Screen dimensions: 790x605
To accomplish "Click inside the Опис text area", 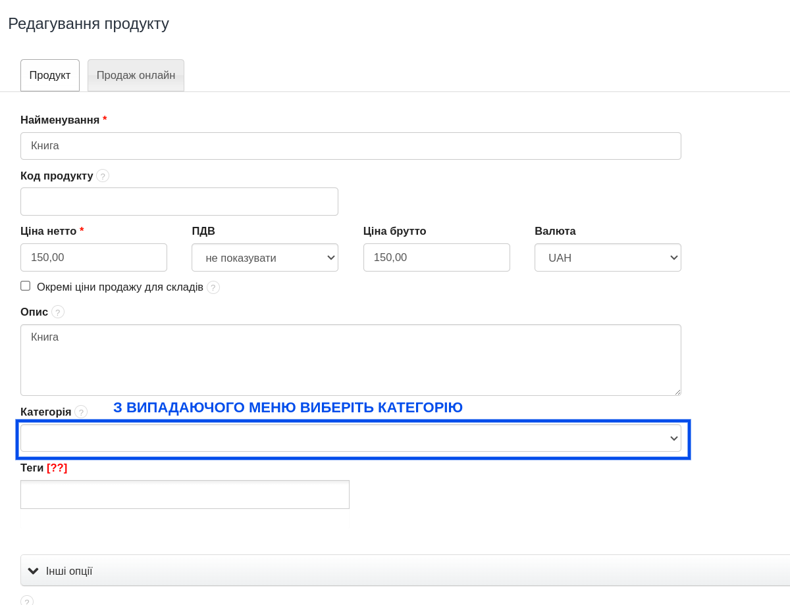I will click(x=350, y=360).
